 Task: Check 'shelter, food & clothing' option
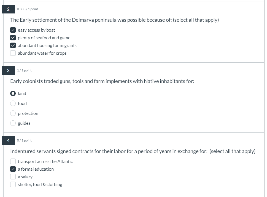pyautogui.click(x=13, y=184)
